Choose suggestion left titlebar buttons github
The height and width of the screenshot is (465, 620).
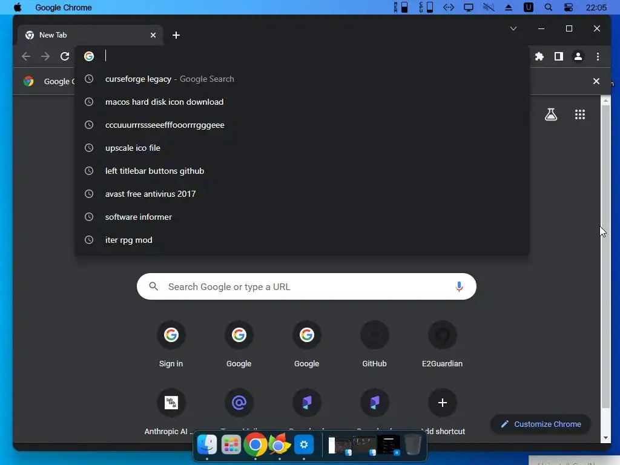(302, 171)
